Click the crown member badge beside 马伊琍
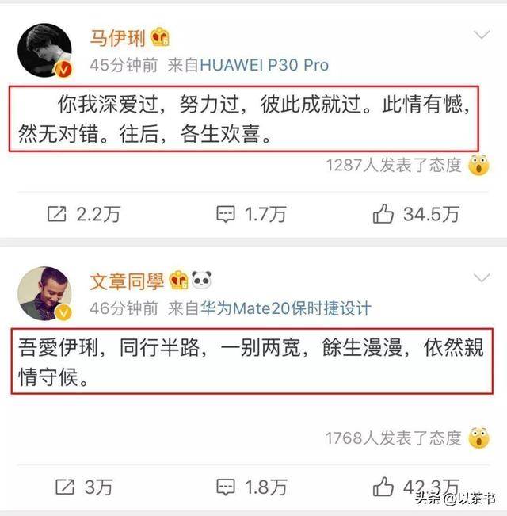This screenshot has width=507, height=516. [160, 36]
